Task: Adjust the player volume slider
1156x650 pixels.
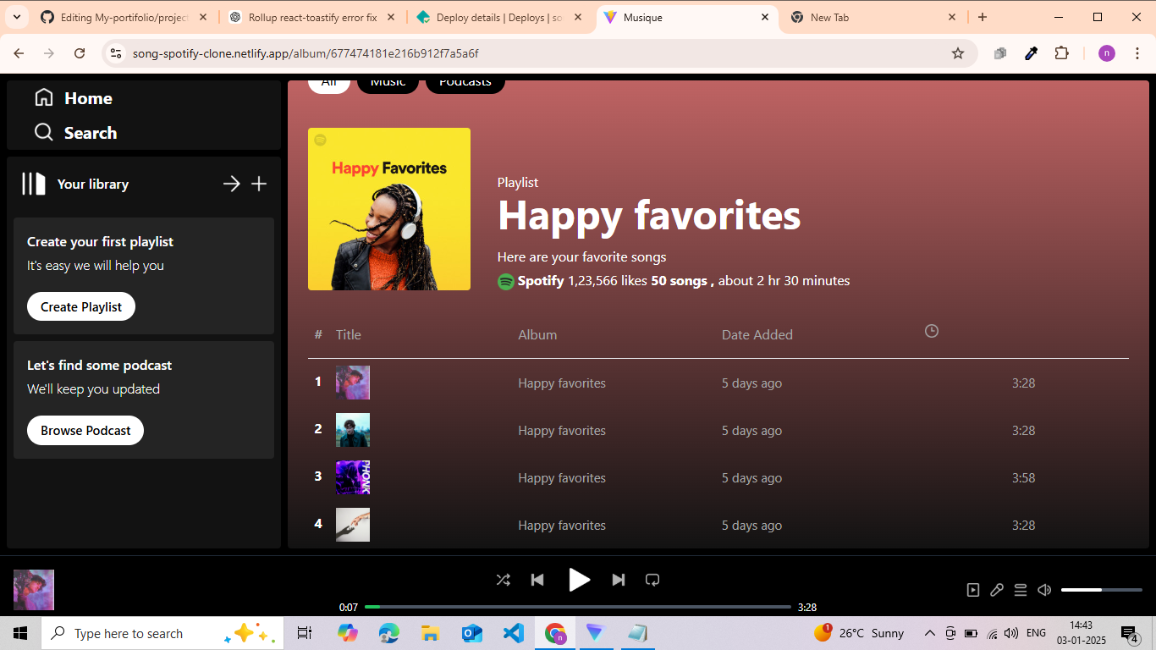Action: tap(1102, 590)
